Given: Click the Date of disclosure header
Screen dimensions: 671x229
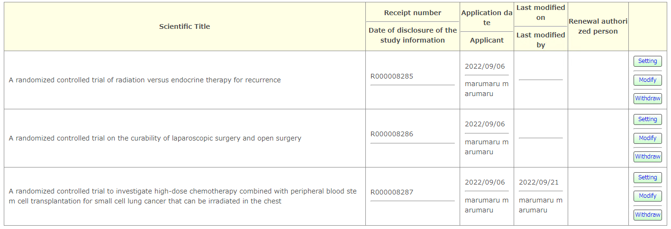Looking at the screenshot, I should [412, 35].
